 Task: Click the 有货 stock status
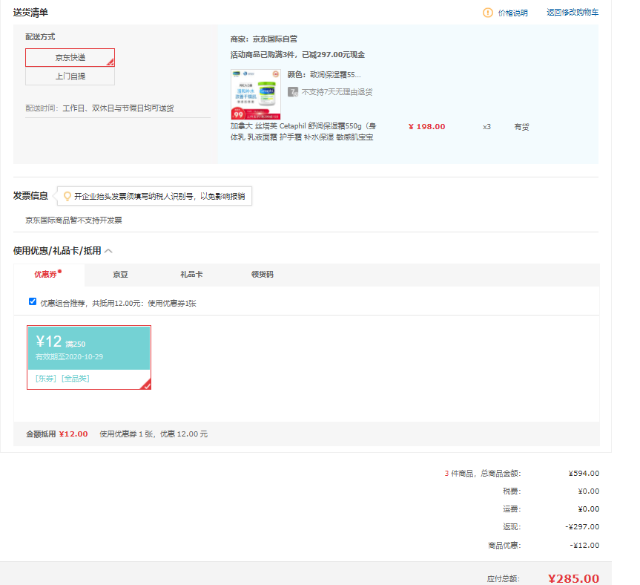pos(521,127)
